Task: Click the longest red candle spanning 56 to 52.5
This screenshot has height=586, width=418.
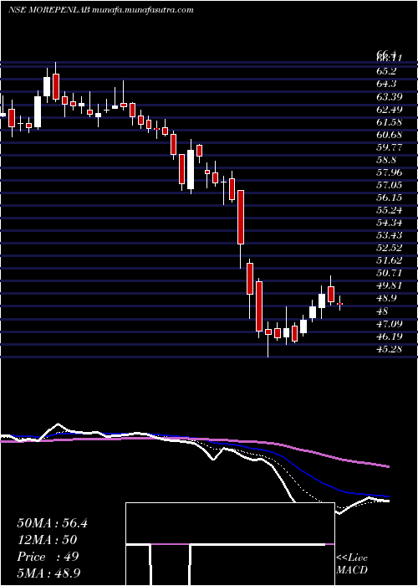Action: [241, 217]
